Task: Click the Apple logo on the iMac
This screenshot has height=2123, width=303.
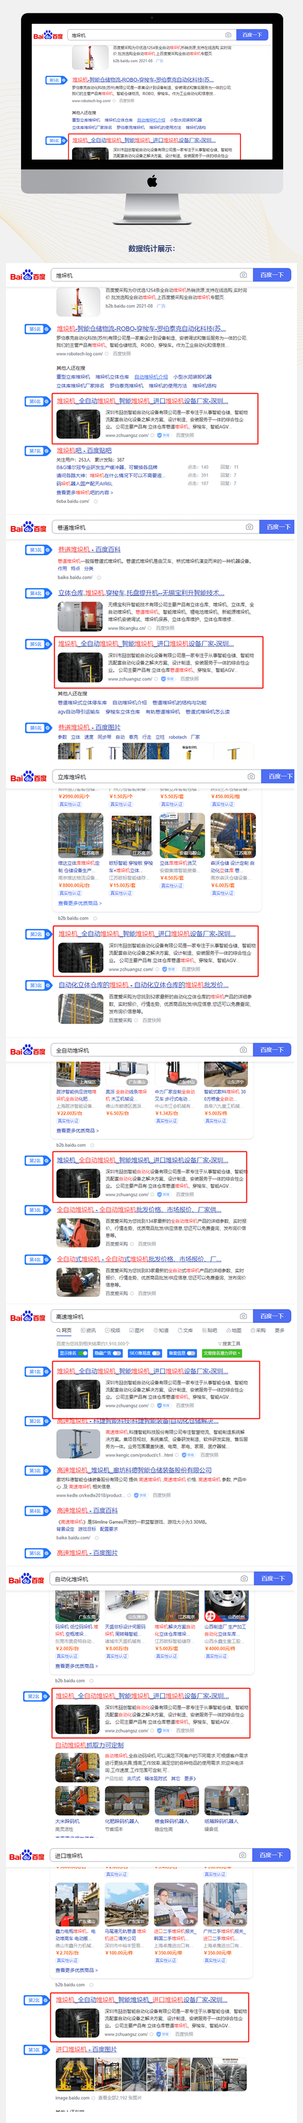Action: [x=151, y=181]
